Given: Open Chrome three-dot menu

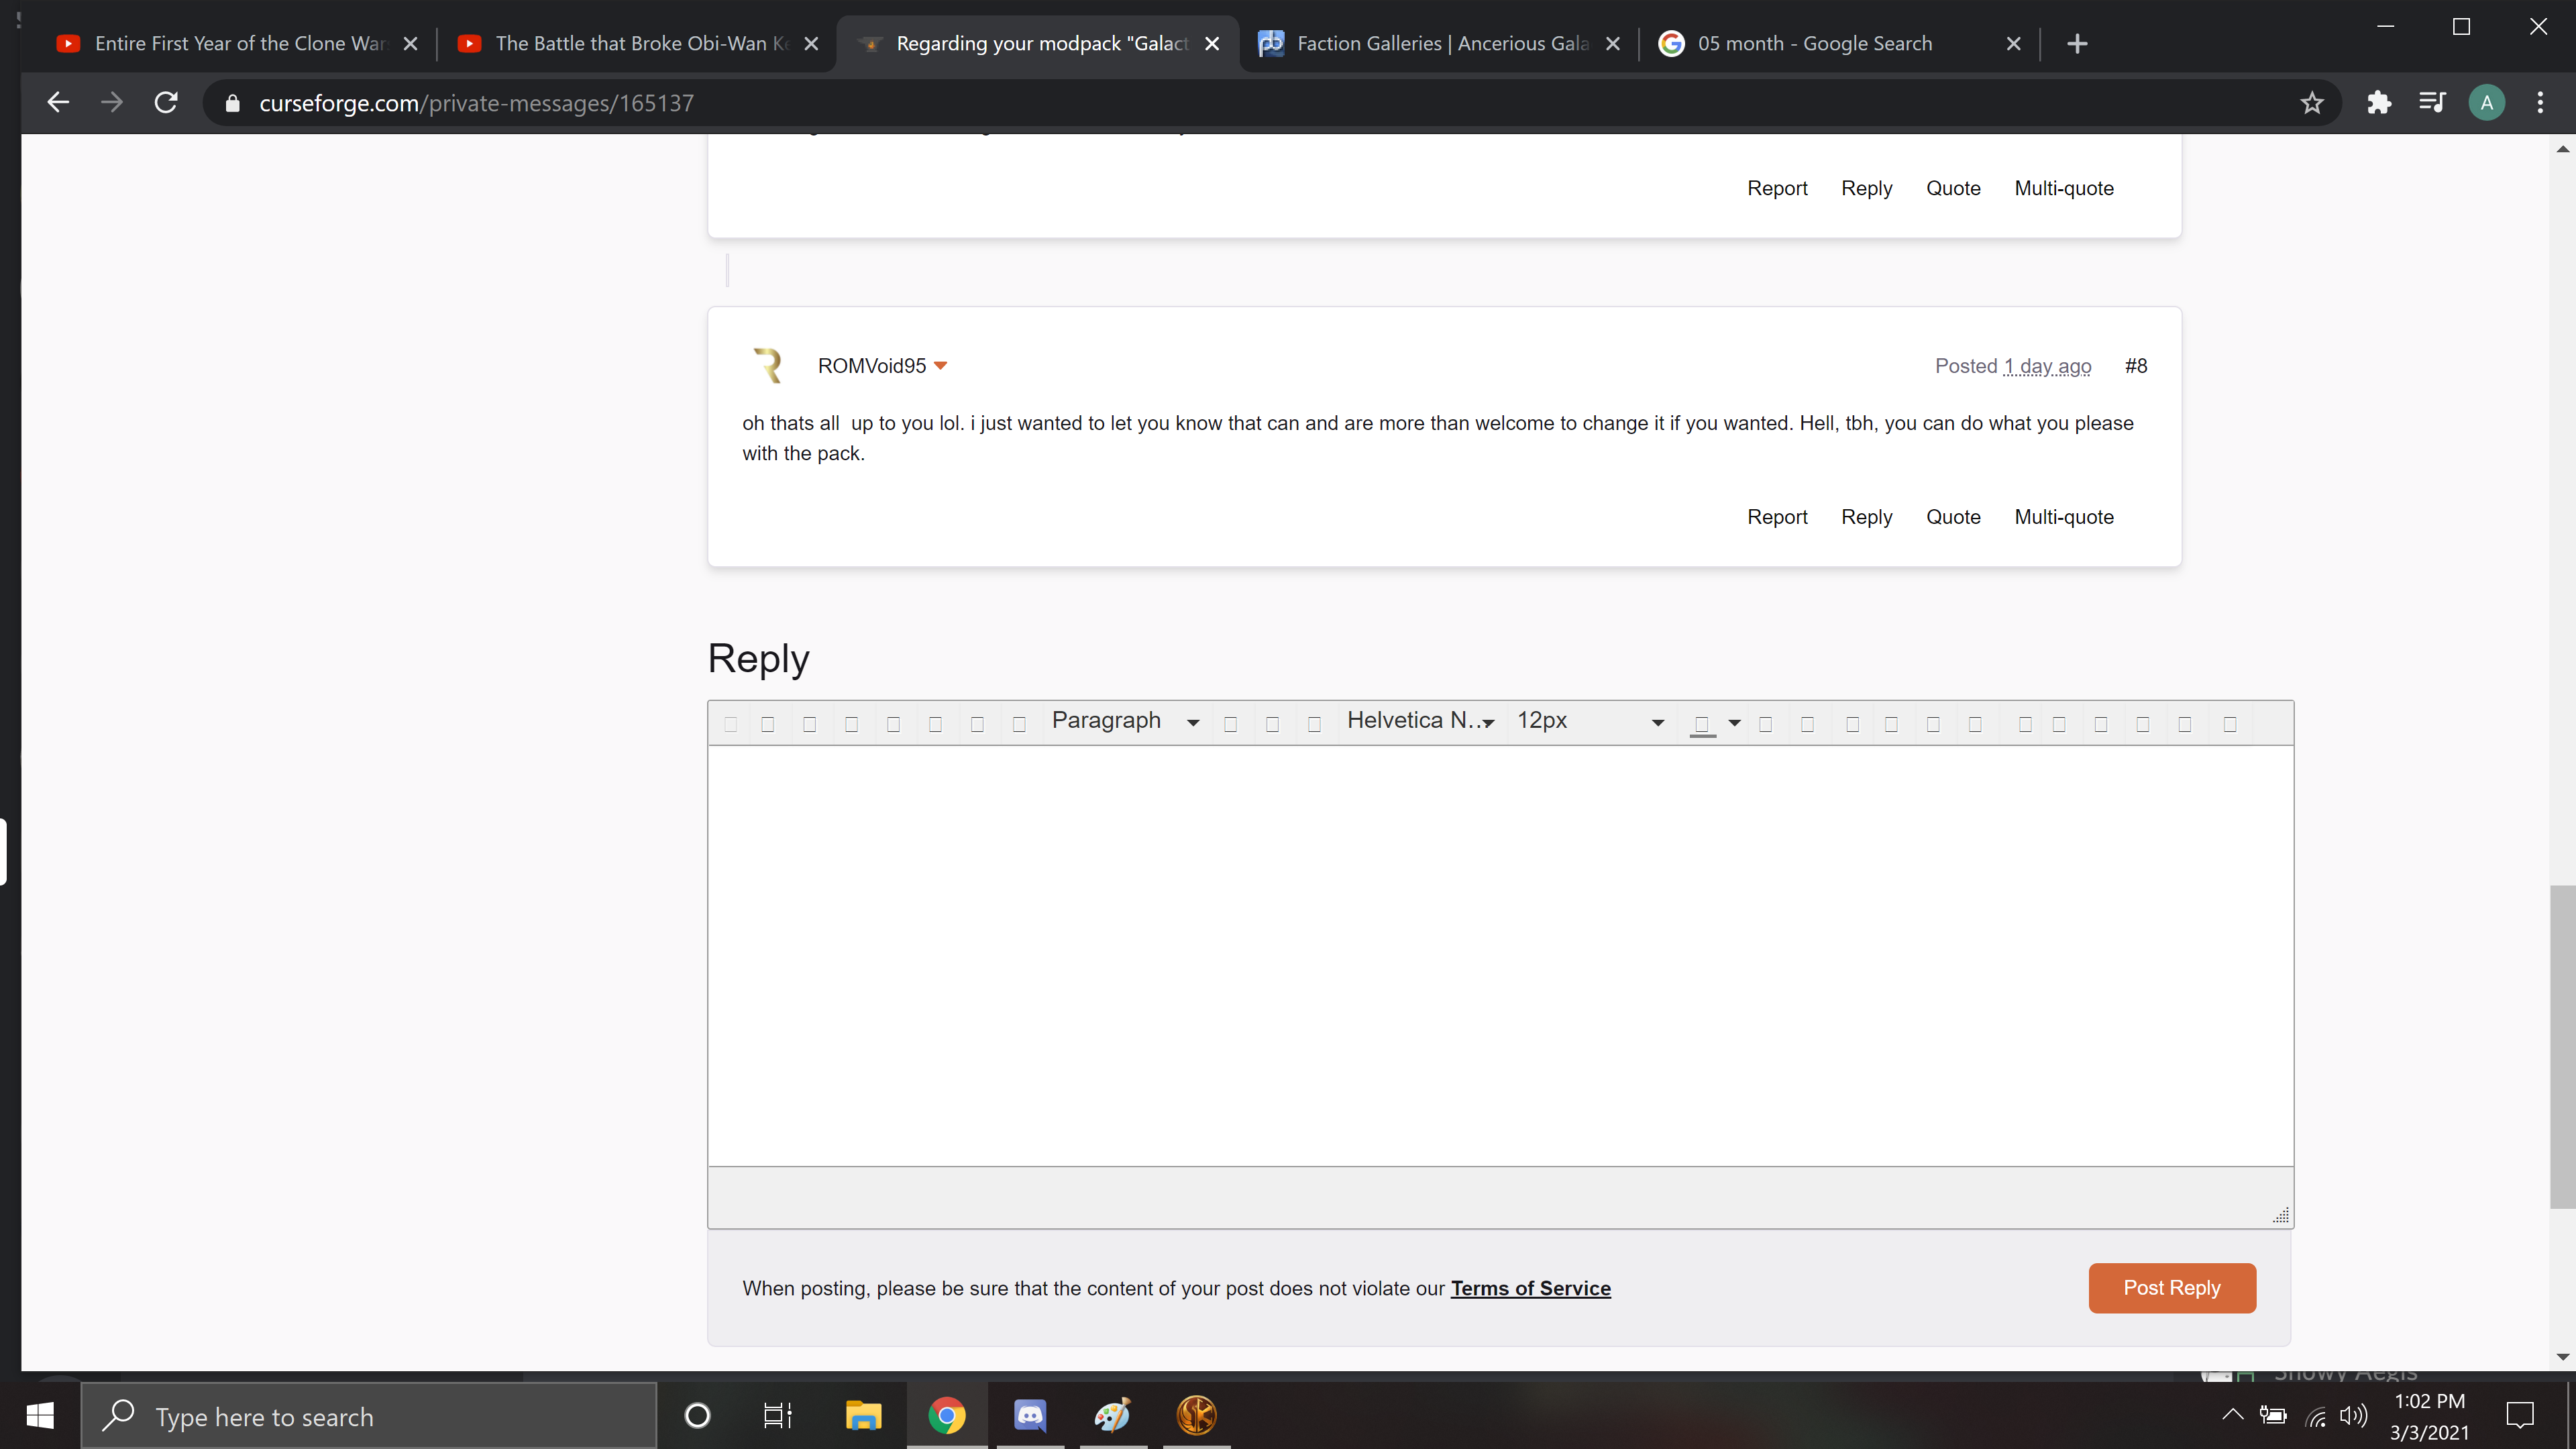Looking at the screenshot, I should 2540,103.
